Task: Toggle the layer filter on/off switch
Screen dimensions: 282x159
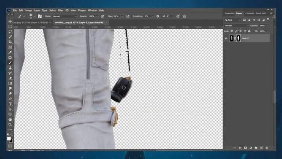Action: tap(268, 19)
